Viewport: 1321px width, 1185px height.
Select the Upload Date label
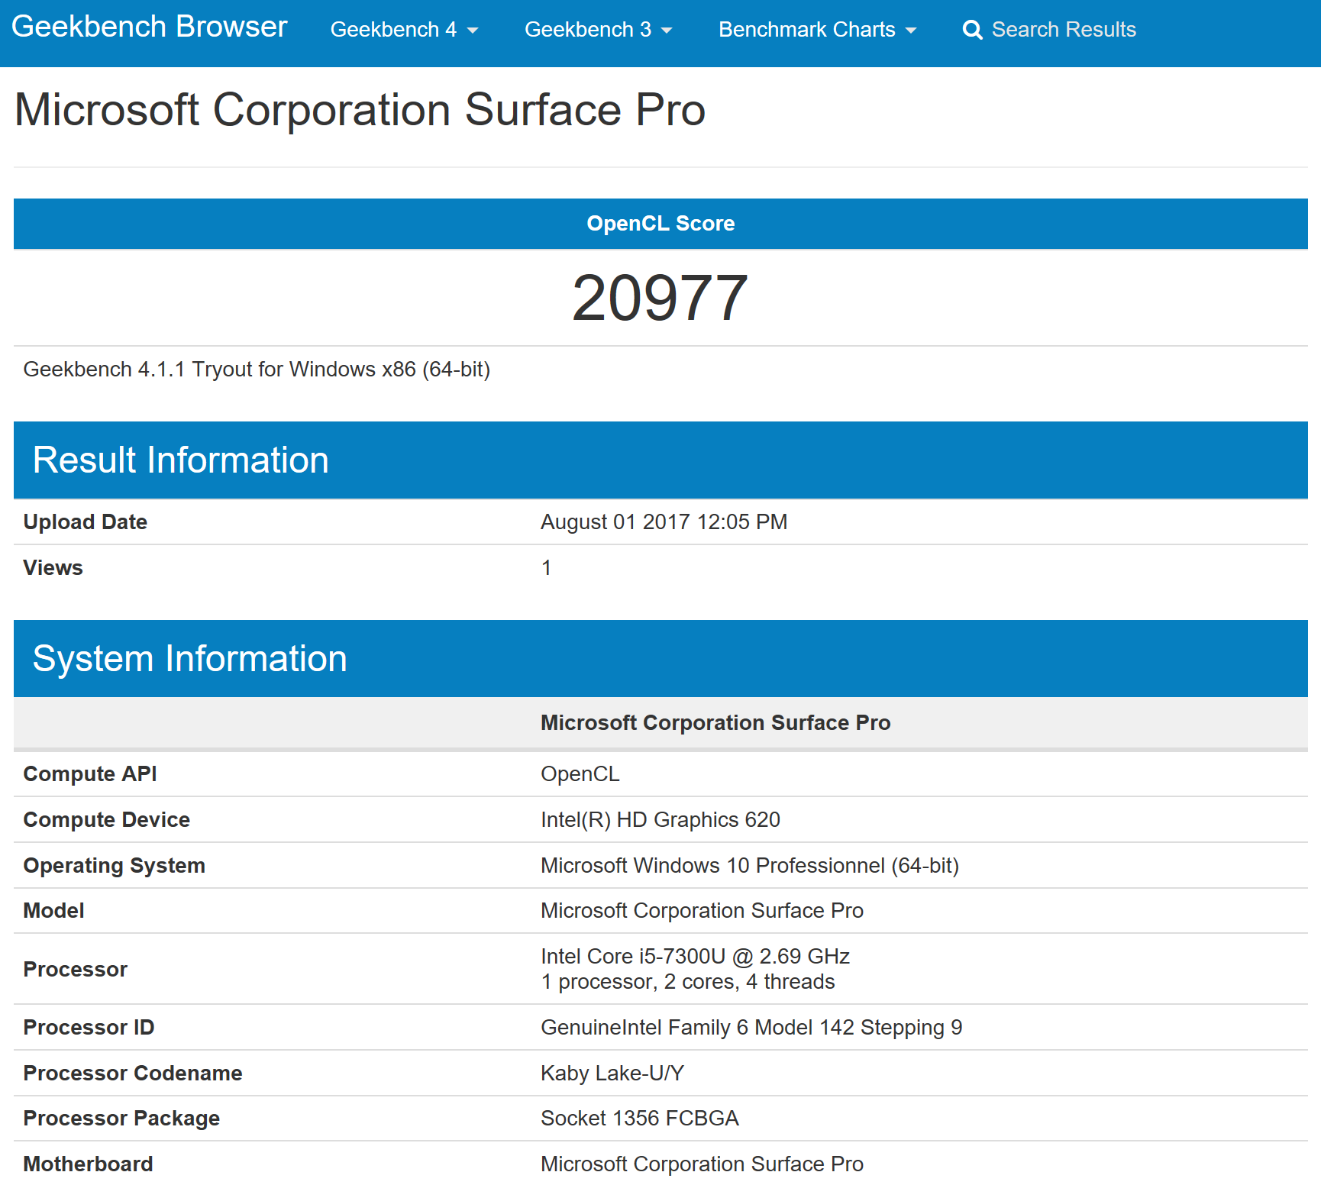[86, 522]
